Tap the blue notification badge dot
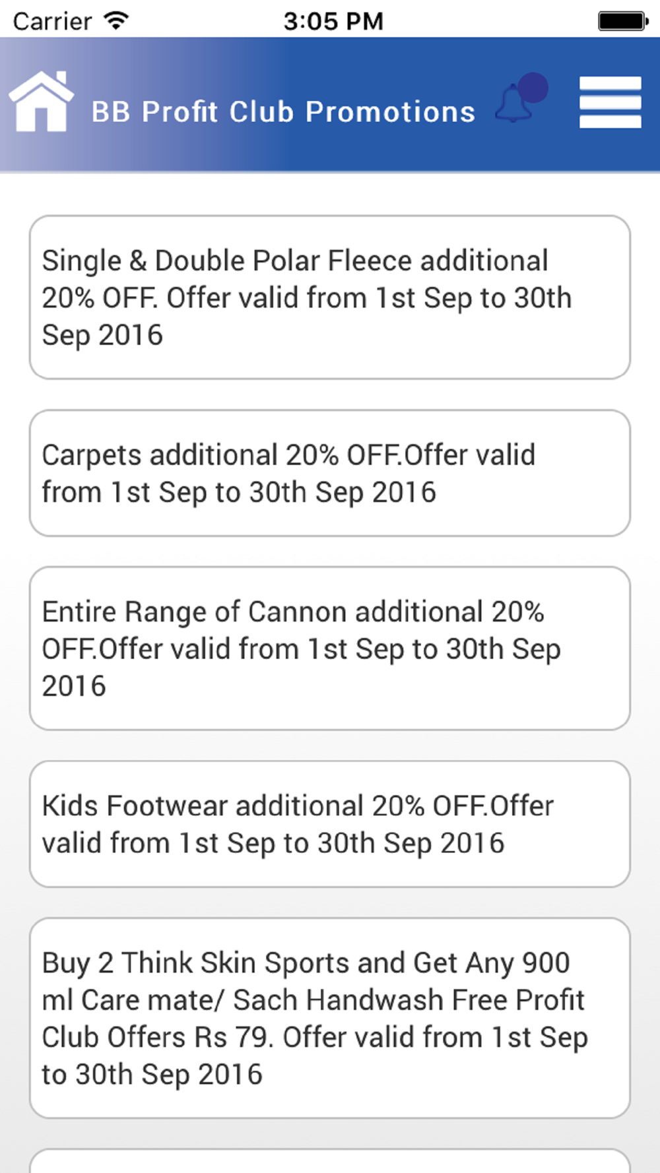Screen dimensions: 660x1173 pos(533,87)
